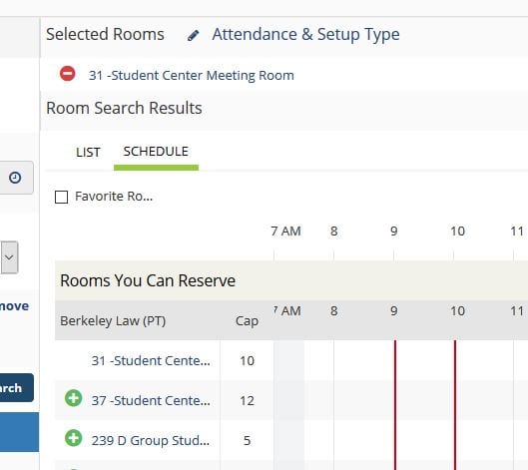Switch to the LIST tab
528x470 pixels.
click(88, 153)
